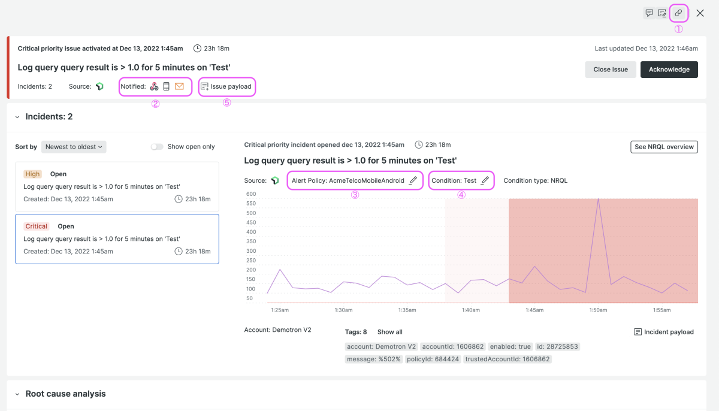Click pencil icon next to Condition: Test
The width and height of the screenshot is (719, 411).
pyautogui.click(x=485, y=180)
